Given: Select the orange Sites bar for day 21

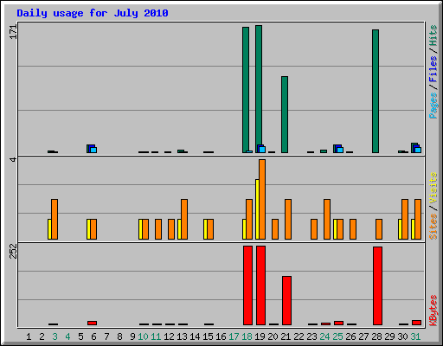Looking at the screenshot, I should pos(288,219).
